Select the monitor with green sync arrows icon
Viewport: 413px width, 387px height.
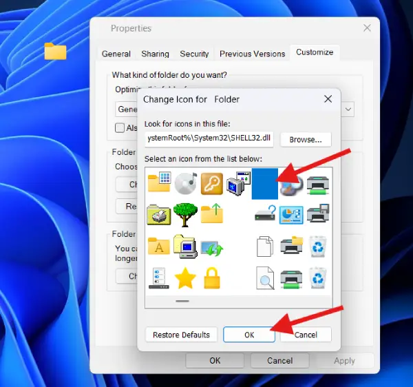point(212,248)
